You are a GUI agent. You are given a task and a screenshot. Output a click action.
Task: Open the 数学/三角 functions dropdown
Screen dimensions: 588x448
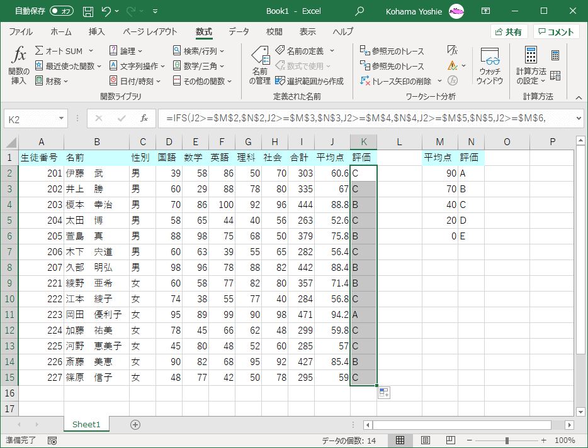tap(198, 66)
